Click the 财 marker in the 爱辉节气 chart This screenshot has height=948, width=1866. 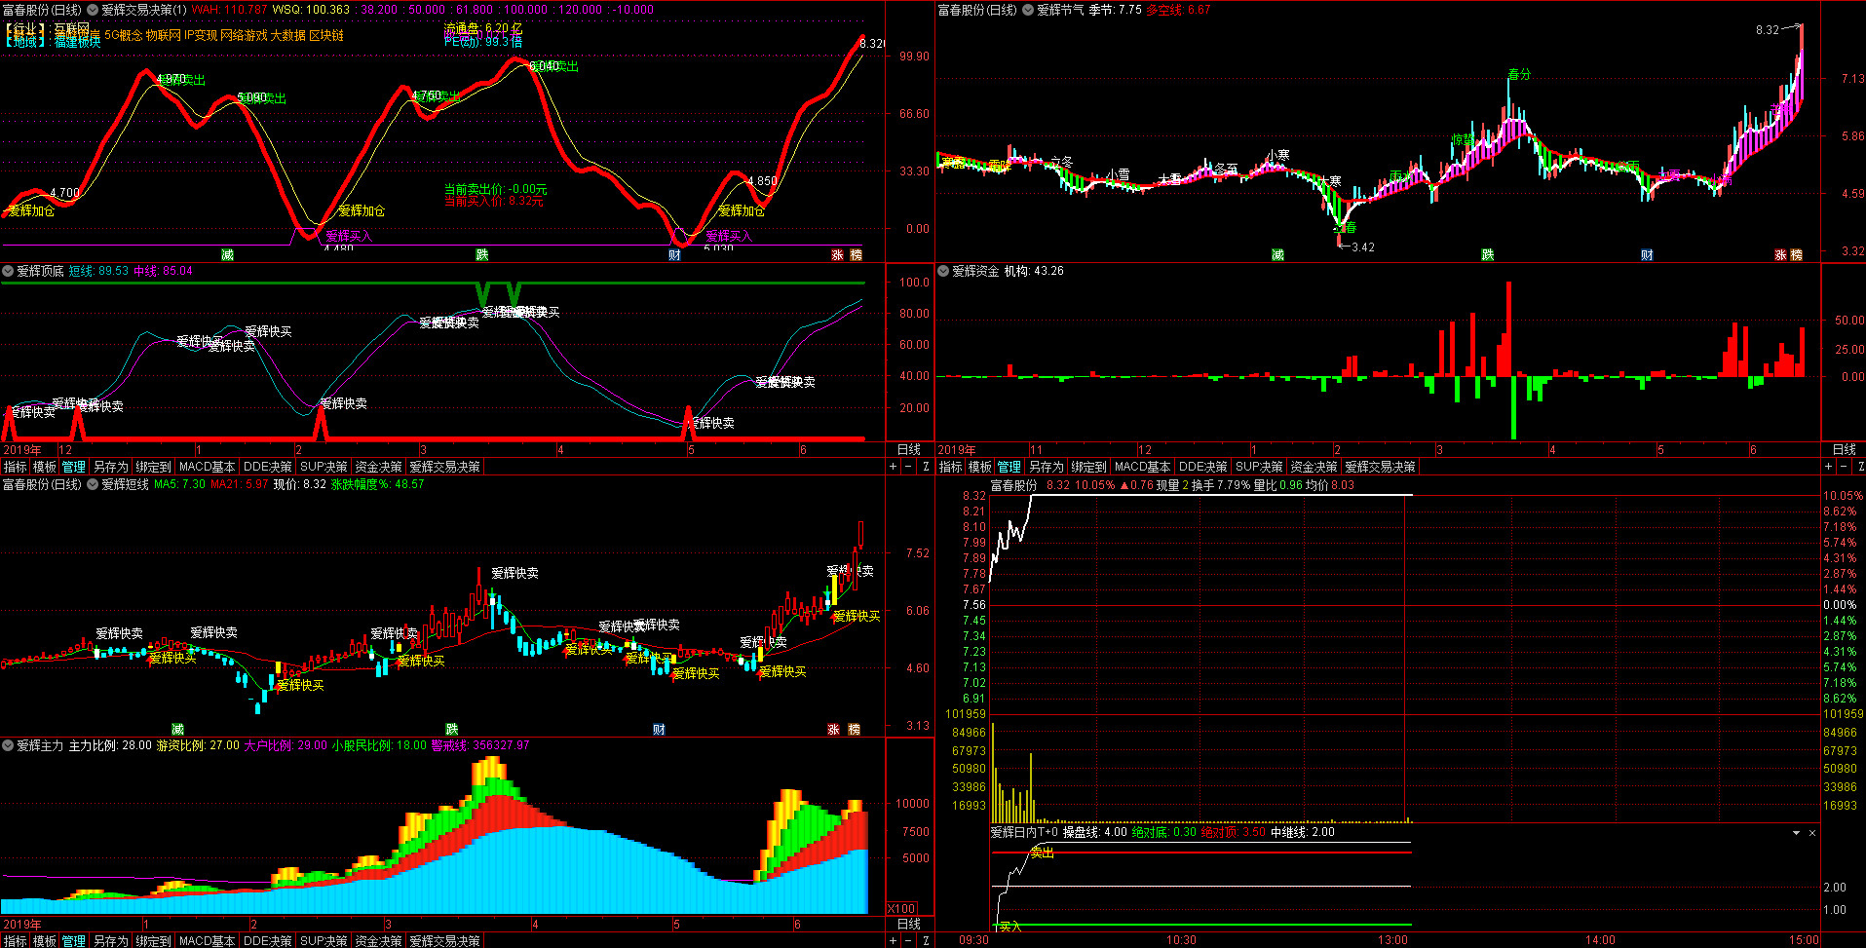[1647, 254]
